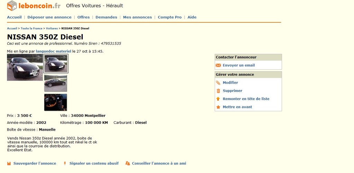354x173 pixels.
Task: Open the Compte Pro menu link
Action: pyautogui.click(x=169, y=17)
